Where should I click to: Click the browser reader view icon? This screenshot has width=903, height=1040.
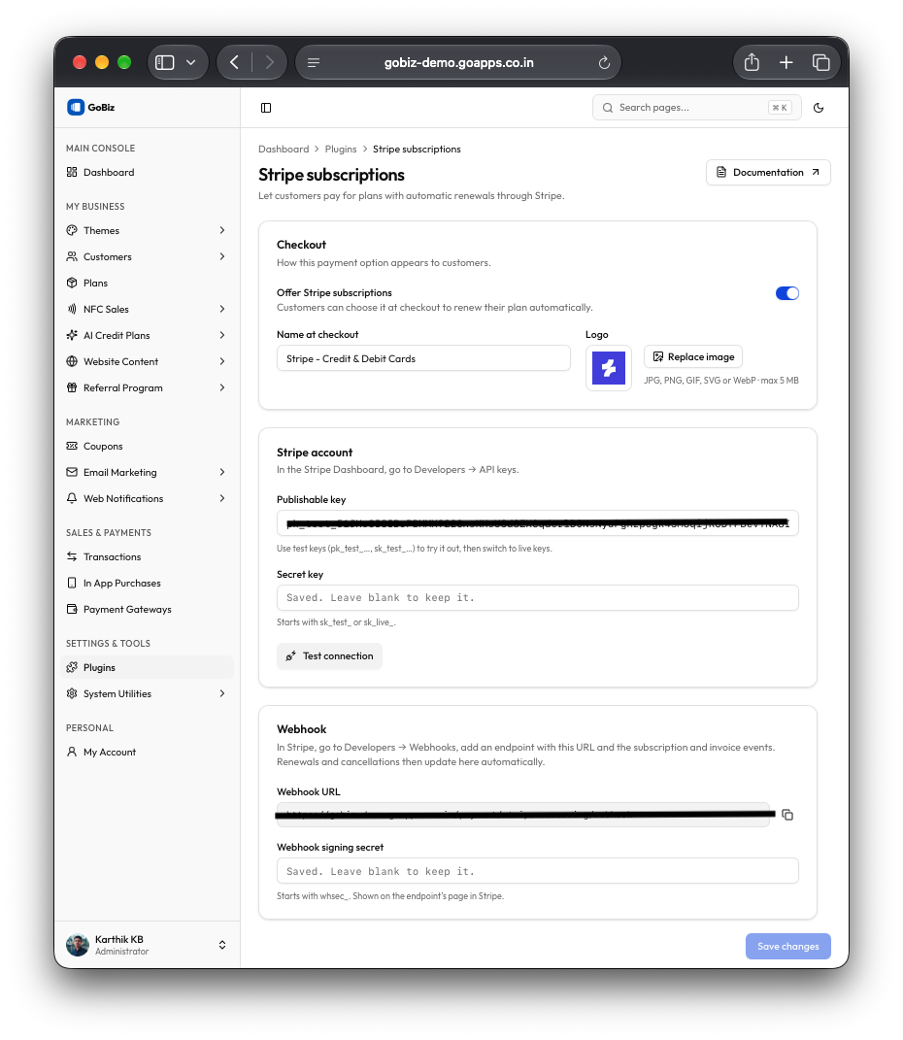click(x=314, y=62)
